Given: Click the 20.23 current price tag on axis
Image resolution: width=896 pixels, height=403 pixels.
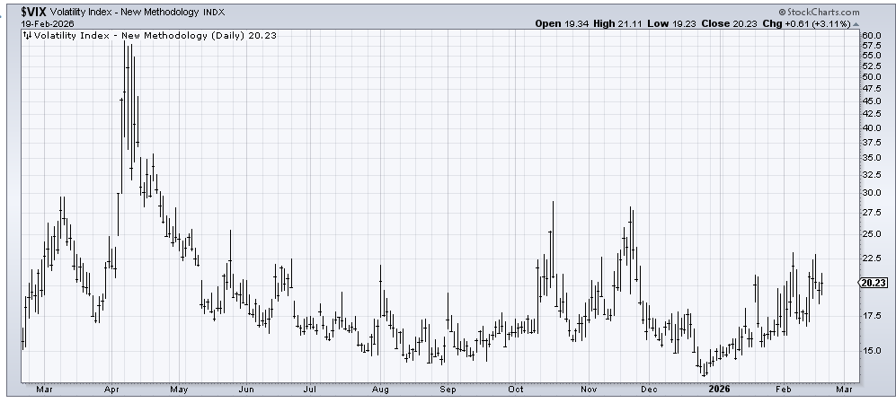Looking at the screenshot, I should (x=874, y=283).
